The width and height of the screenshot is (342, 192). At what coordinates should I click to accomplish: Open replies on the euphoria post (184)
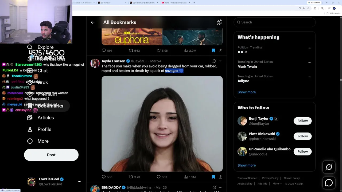click(x=107, y=50)
